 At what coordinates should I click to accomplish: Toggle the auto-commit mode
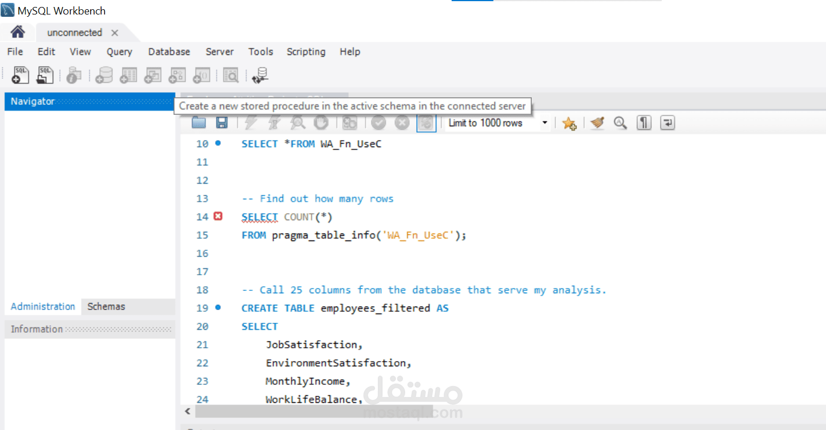[426, 122]
